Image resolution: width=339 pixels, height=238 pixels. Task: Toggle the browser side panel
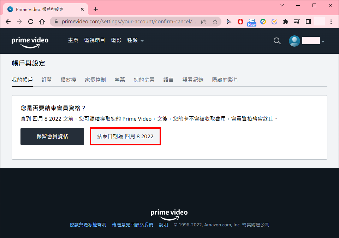[308, 22]
